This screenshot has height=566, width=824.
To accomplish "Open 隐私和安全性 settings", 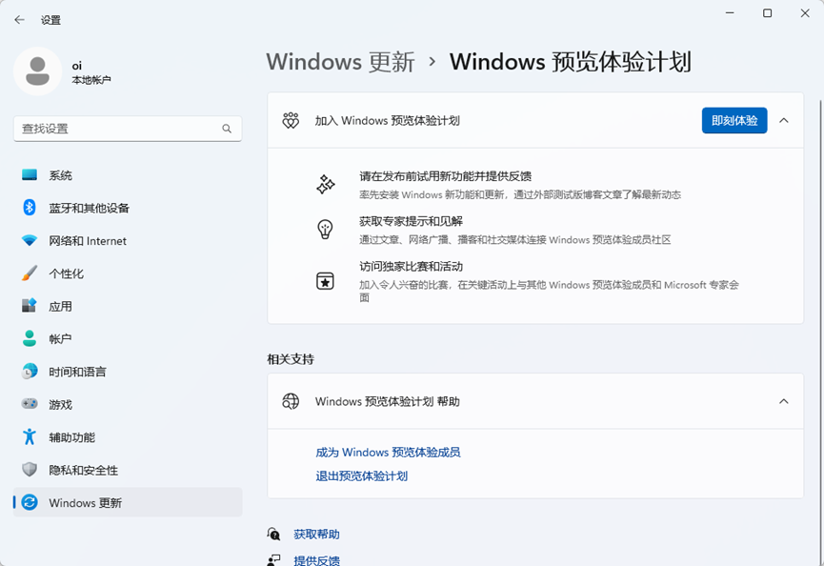I will click(128, 470).
